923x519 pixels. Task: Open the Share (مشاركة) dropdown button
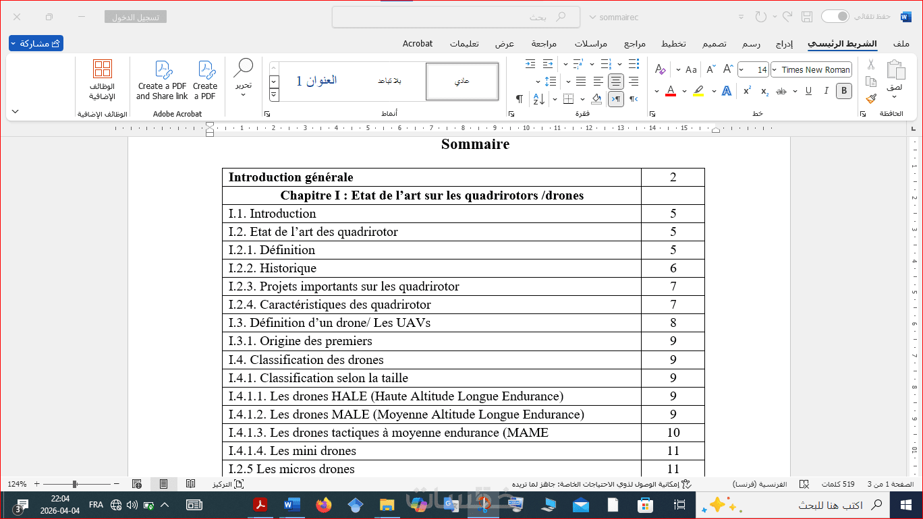(36, 43)
